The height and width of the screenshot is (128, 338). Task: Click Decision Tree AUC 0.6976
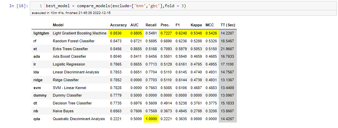pyautogui.click(x=136, y=103)
